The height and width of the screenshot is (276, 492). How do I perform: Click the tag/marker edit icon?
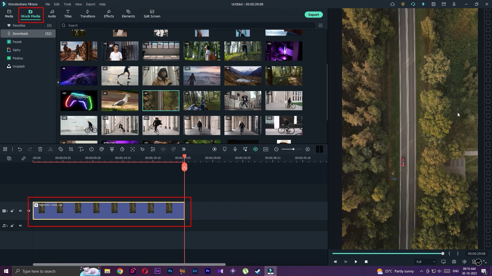point(61,149)
